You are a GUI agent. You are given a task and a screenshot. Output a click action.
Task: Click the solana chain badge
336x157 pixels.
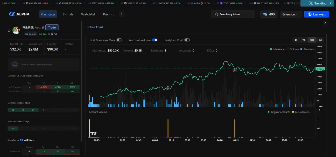pos(31,34)
